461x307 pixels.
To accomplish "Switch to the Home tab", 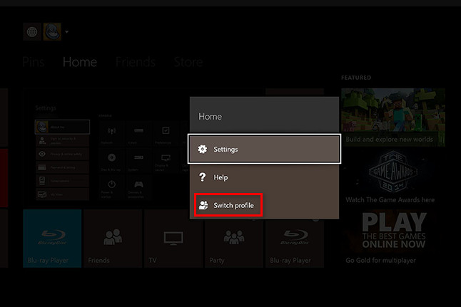I will (x=80, y=62).
